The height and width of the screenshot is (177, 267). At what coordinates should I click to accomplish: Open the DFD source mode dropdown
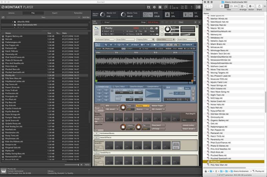112,106
